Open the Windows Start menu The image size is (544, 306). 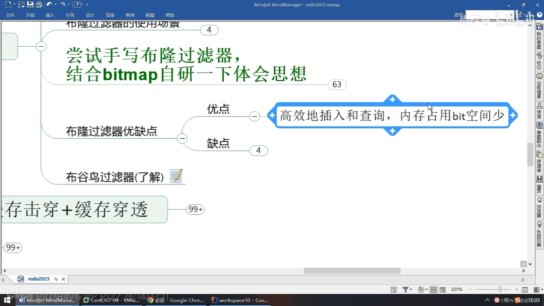click(7, 300)
